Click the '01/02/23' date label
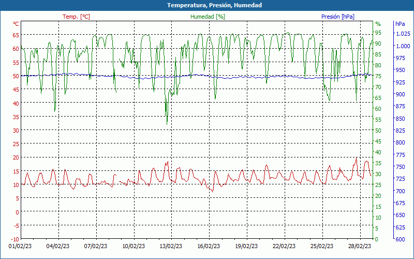The image size is (414, 259). pos(20,246)
